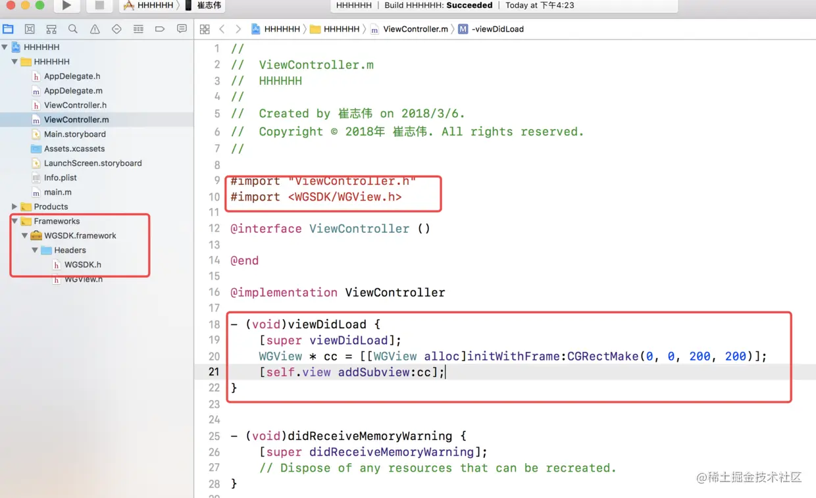Click the HHHHHH folder breadcrumb

click(335, 29)
